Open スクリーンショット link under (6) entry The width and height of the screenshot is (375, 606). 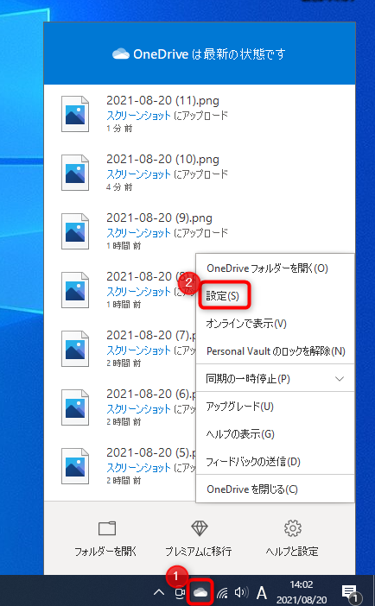point(138,409)
